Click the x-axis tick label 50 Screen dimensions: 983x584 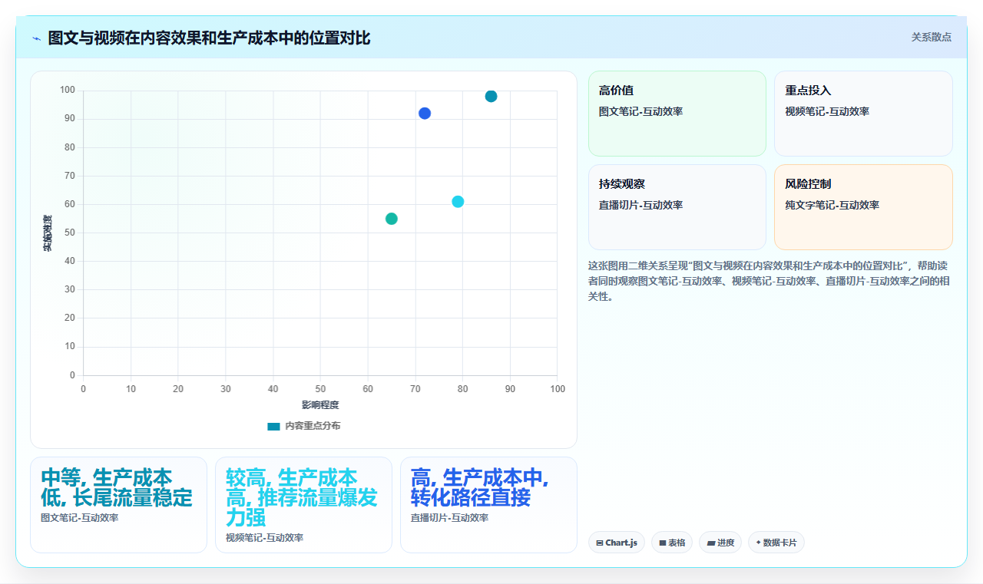tap(320, 389)
